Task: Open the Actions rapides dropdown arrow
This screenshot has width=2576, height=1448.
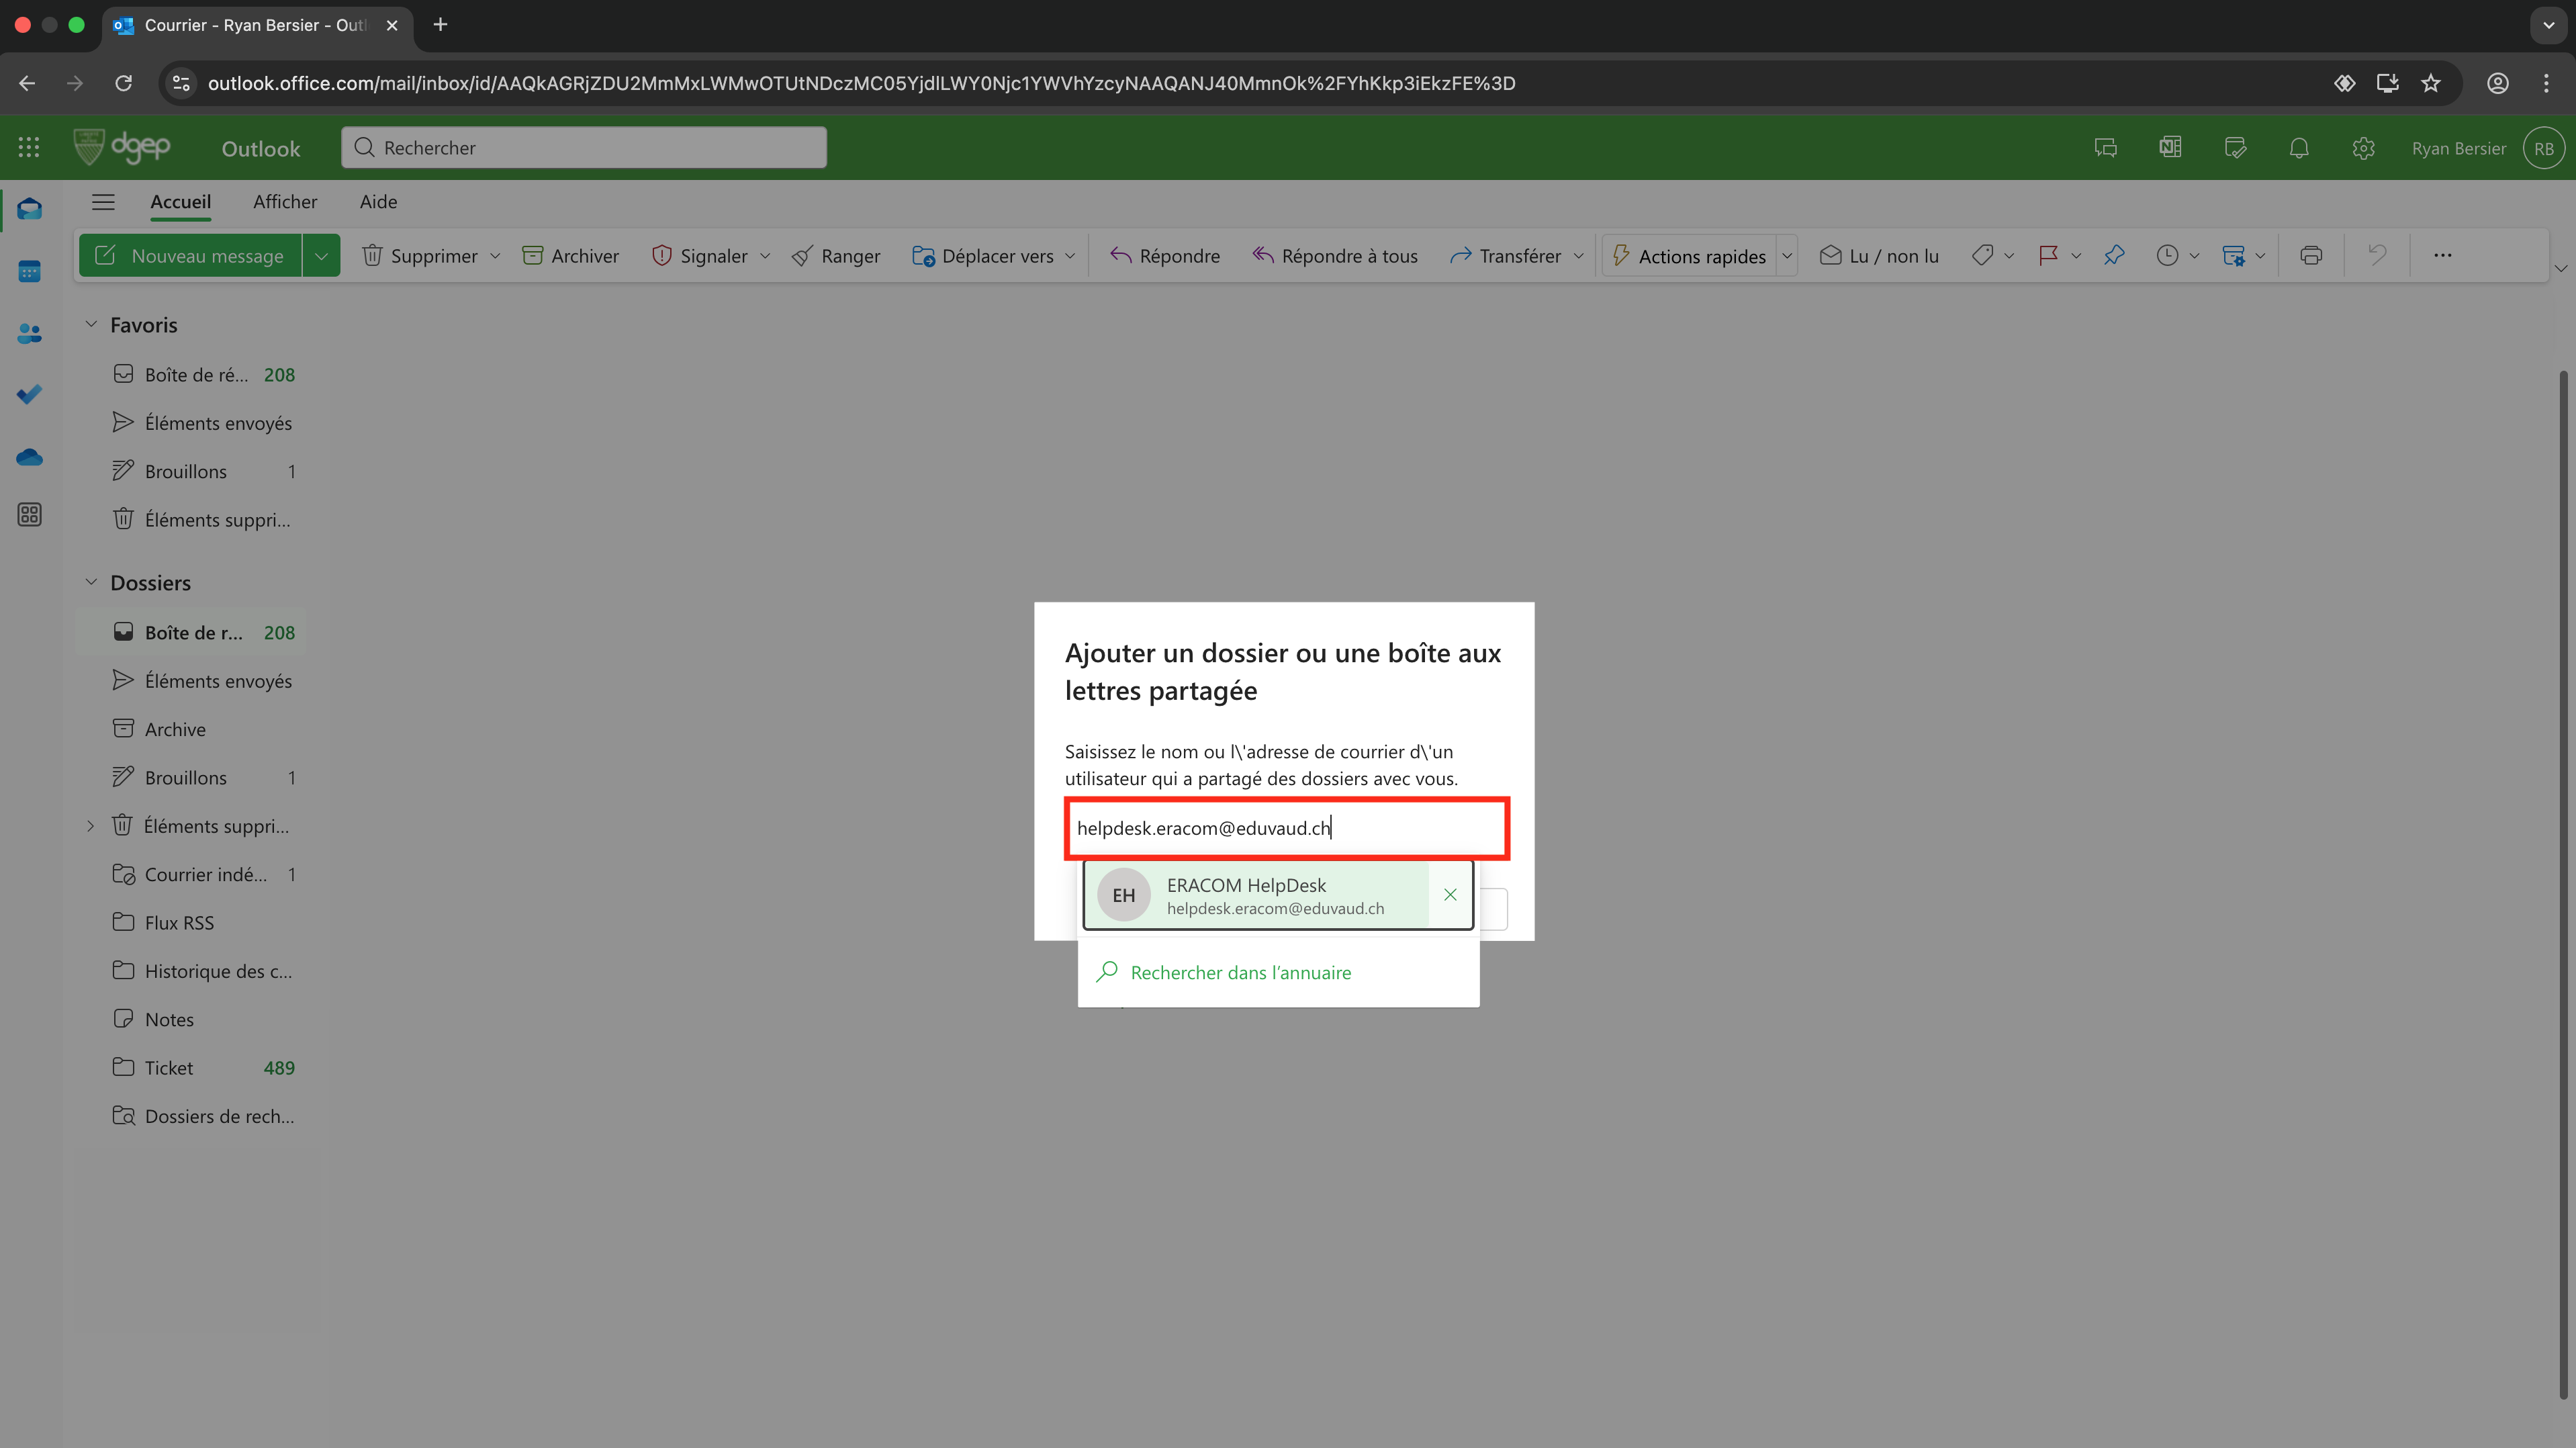Action: (1787, 256)
